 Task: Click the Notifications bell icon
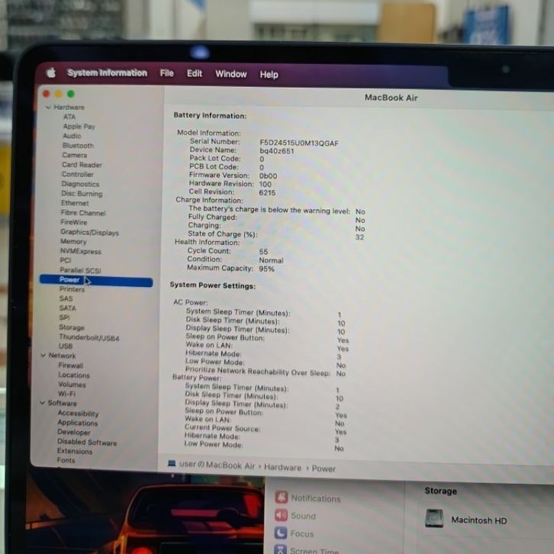tap(281, 498)
